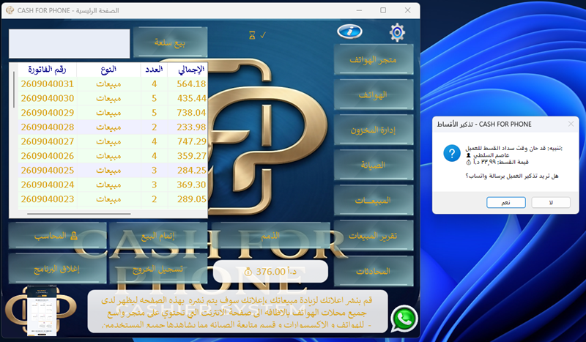Click the invoice table vertical scrollbar
This screenshot has height=342, width=586.
[x=14, y=89]
